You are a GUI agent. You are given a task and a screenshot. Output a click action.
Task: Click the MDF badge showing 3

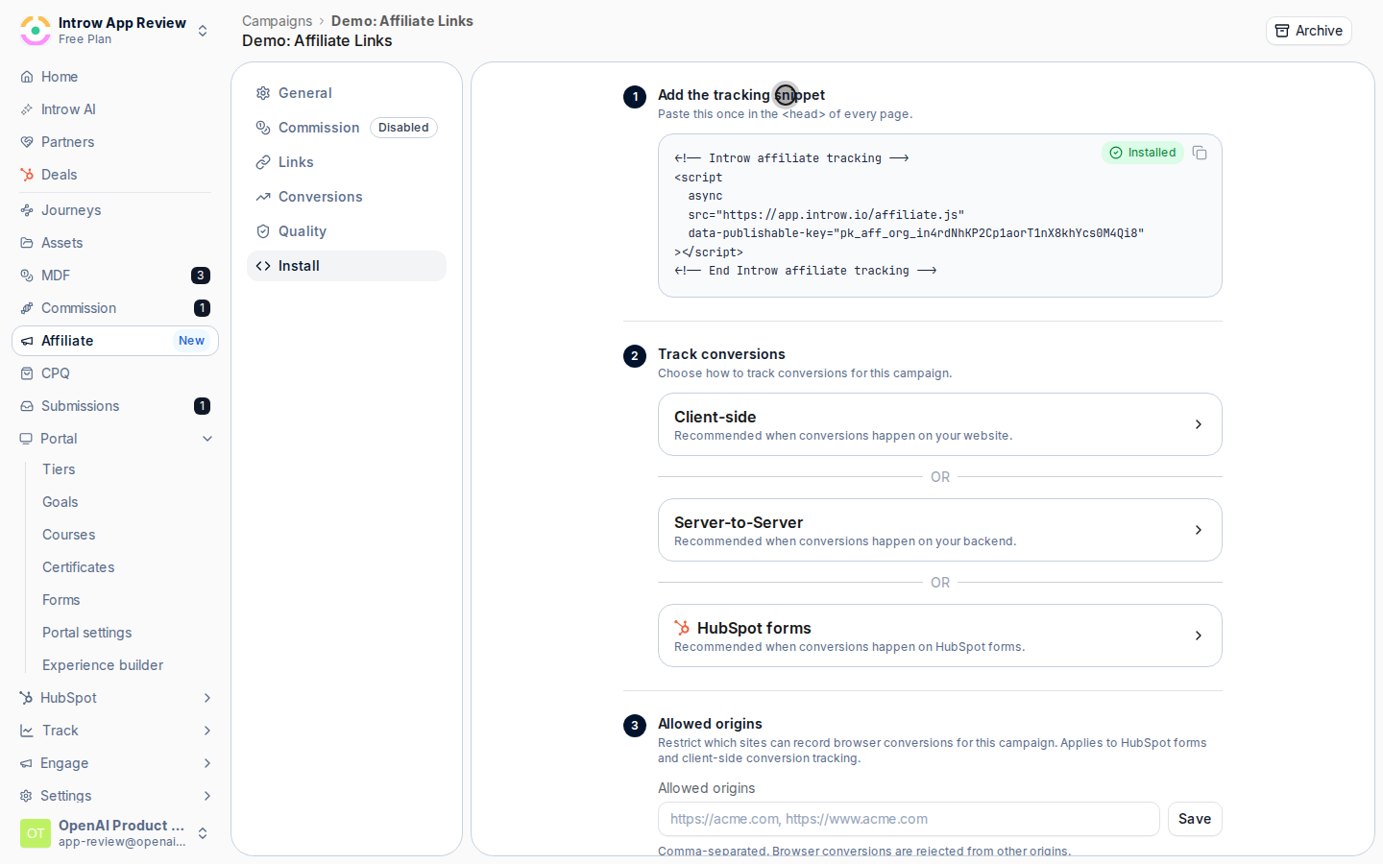201,276
